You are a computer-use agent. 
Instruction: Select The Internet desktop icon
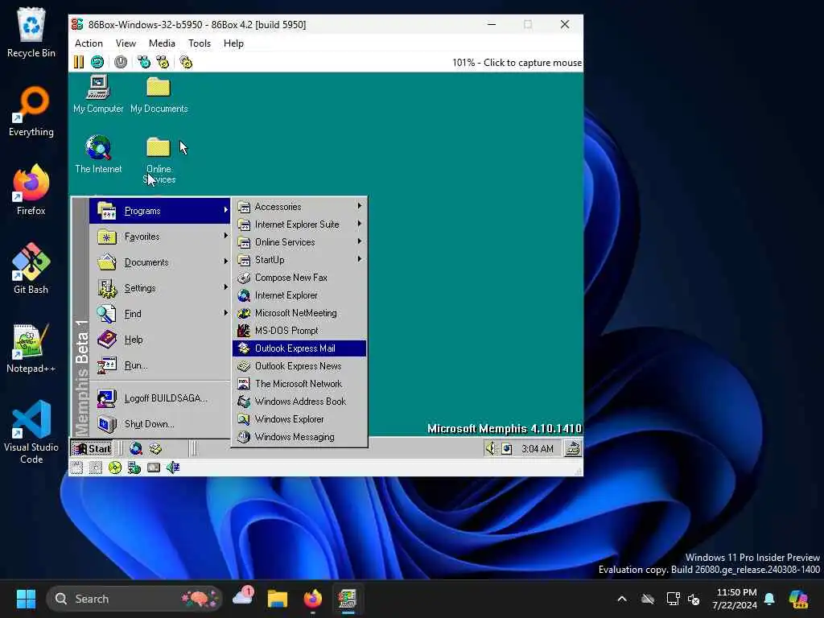click(x=98, y=154)
